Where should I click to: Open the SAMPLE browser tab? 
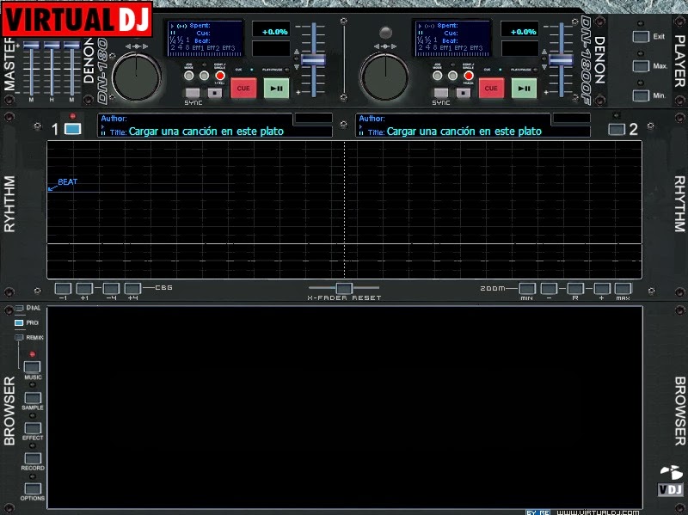[x=33, y=398]
